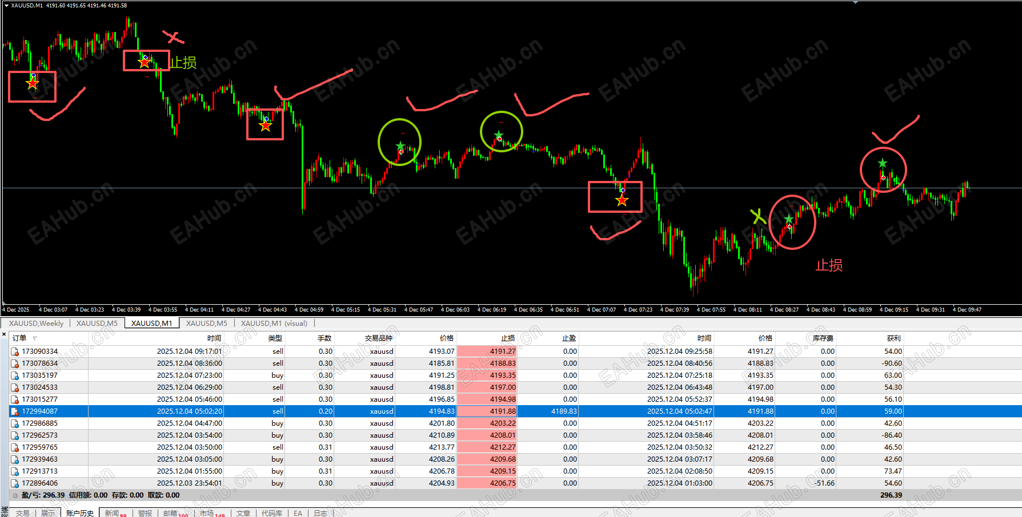1022x517 pixels.
Task: Select the profit value 63.00
Action: click(893, 375)
